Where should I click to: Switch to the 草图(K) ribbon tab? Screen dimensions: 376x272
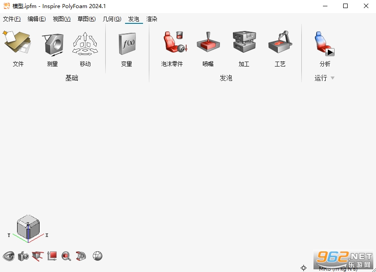tap(86, 19)
